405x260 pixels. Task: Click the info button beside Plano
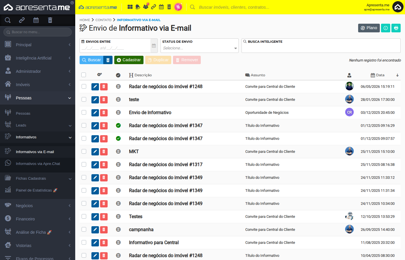pos(386,28)
